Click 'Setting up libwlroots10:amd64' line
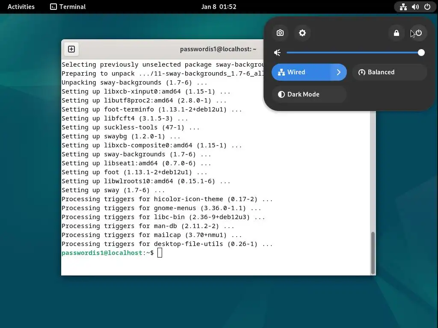 146,181
